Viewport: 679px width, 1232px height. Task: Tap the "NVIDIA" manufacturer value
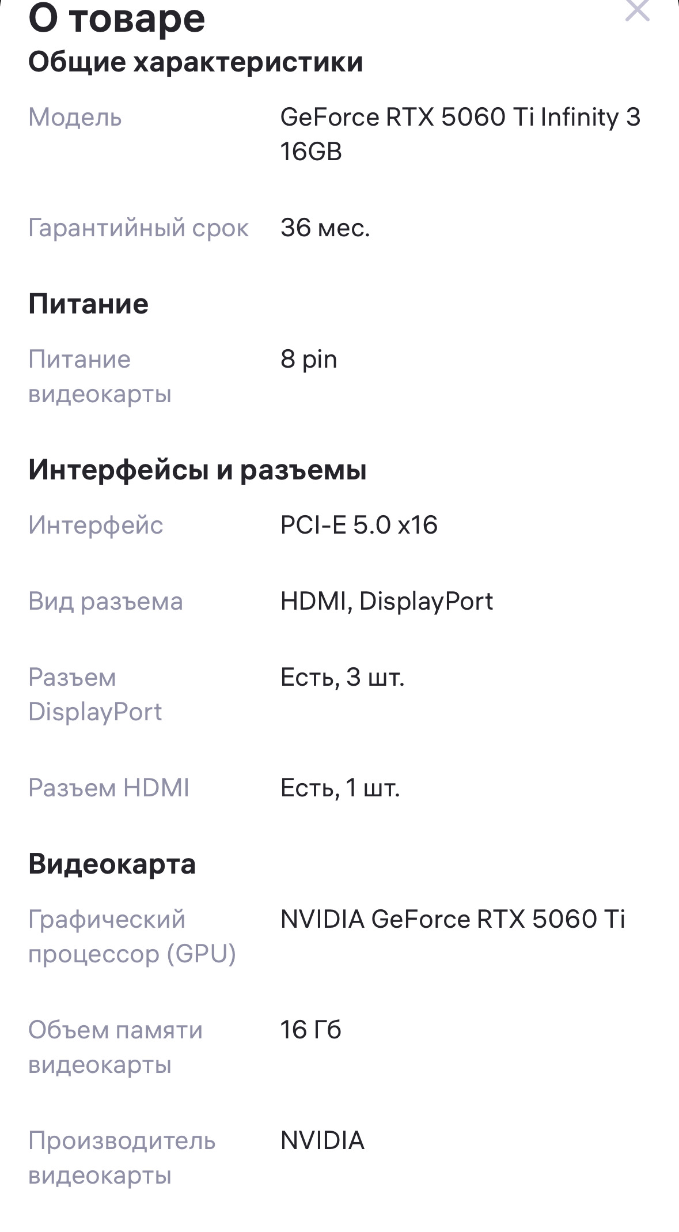(x=322, y=1141)
